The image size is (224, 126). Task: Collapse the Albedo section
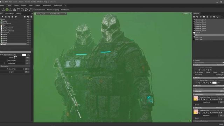pyautogui.click(x=194, y=78)
